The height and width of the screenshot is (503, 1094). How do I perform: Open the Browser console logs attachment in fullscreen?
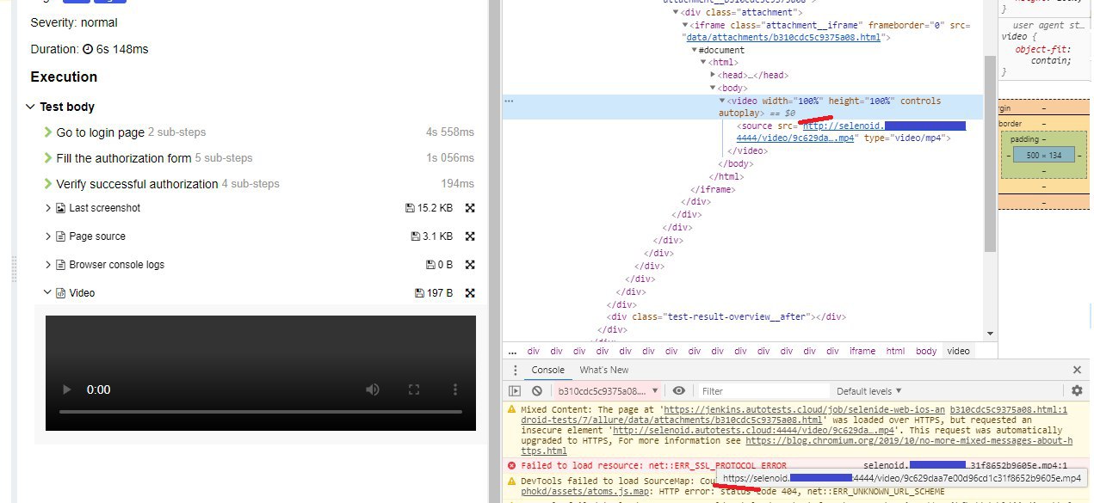[x=470, y=265]
